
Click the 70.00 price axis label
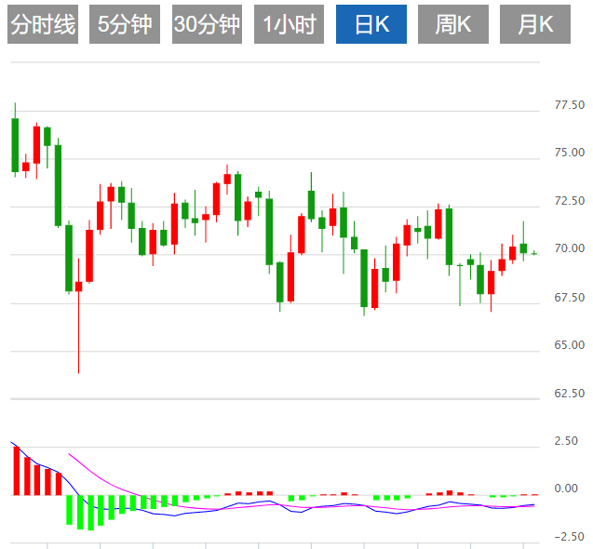click(570, 248)
